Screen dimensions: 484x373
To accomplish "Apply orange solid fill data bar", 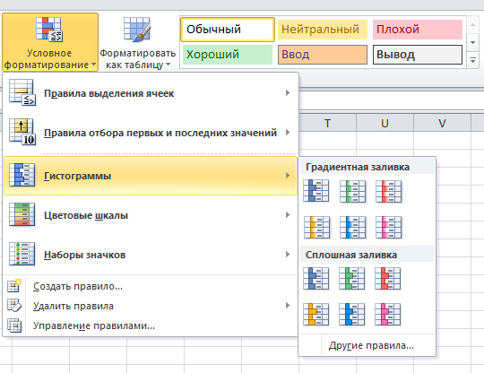I will [315, 315].
